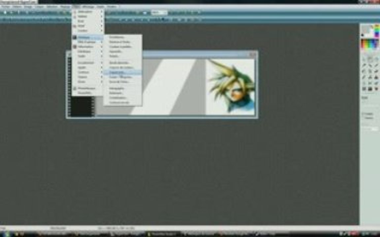Image resolution: width=380 pixels, height=237 pixels.
Task: Expand the Esthétique filter submenu
Action: coord(88,51)
